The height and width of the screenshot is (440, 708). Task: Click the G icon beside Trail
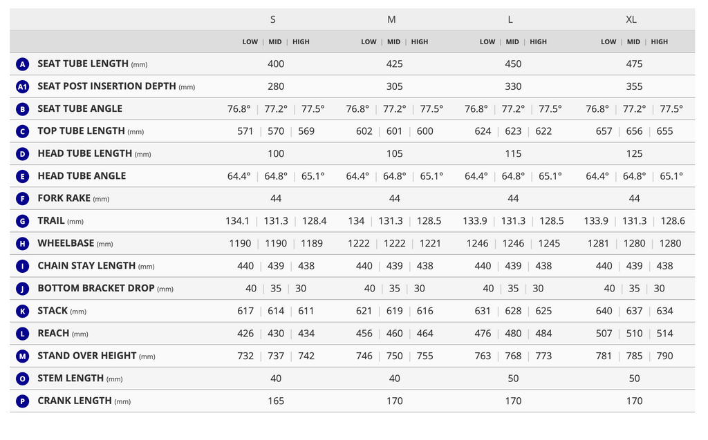(x=22, y=221)
